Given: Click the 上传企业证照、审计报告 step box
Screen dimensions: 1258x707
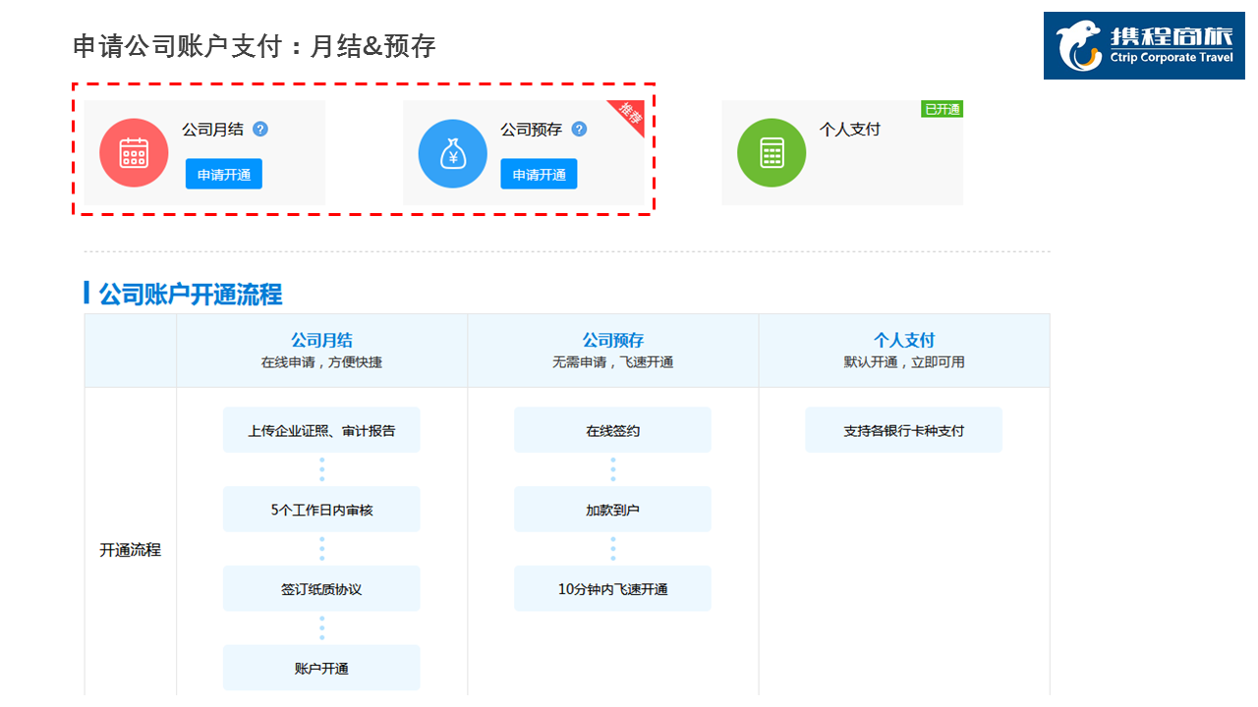Looking at the screenshot, I should pos(321,430).
